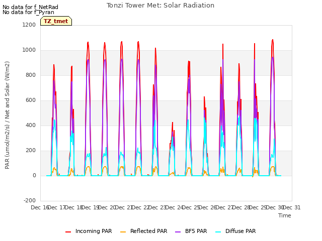The image size is (322, 241).
Task: Click the 1000 y-axis tick label
Action: (x=29, y=50)
